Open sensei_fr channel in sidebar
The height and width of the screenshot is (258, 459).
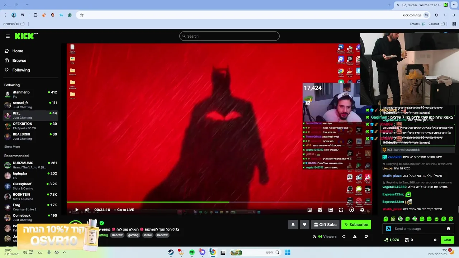pyautogui.click(x=30, y=105)
